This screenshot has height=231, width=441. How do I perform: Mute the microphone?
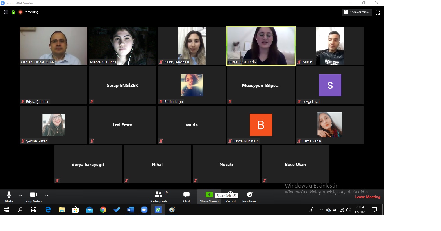point(9,197)
